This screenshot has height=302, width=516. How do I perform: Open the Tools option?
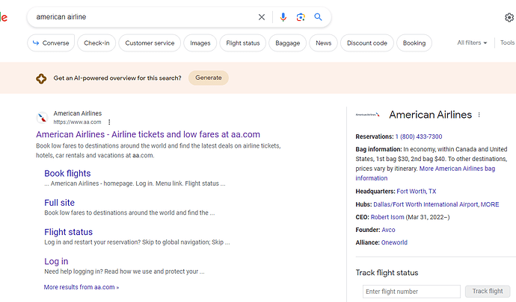pyautogui.click(x=507, y=43)
